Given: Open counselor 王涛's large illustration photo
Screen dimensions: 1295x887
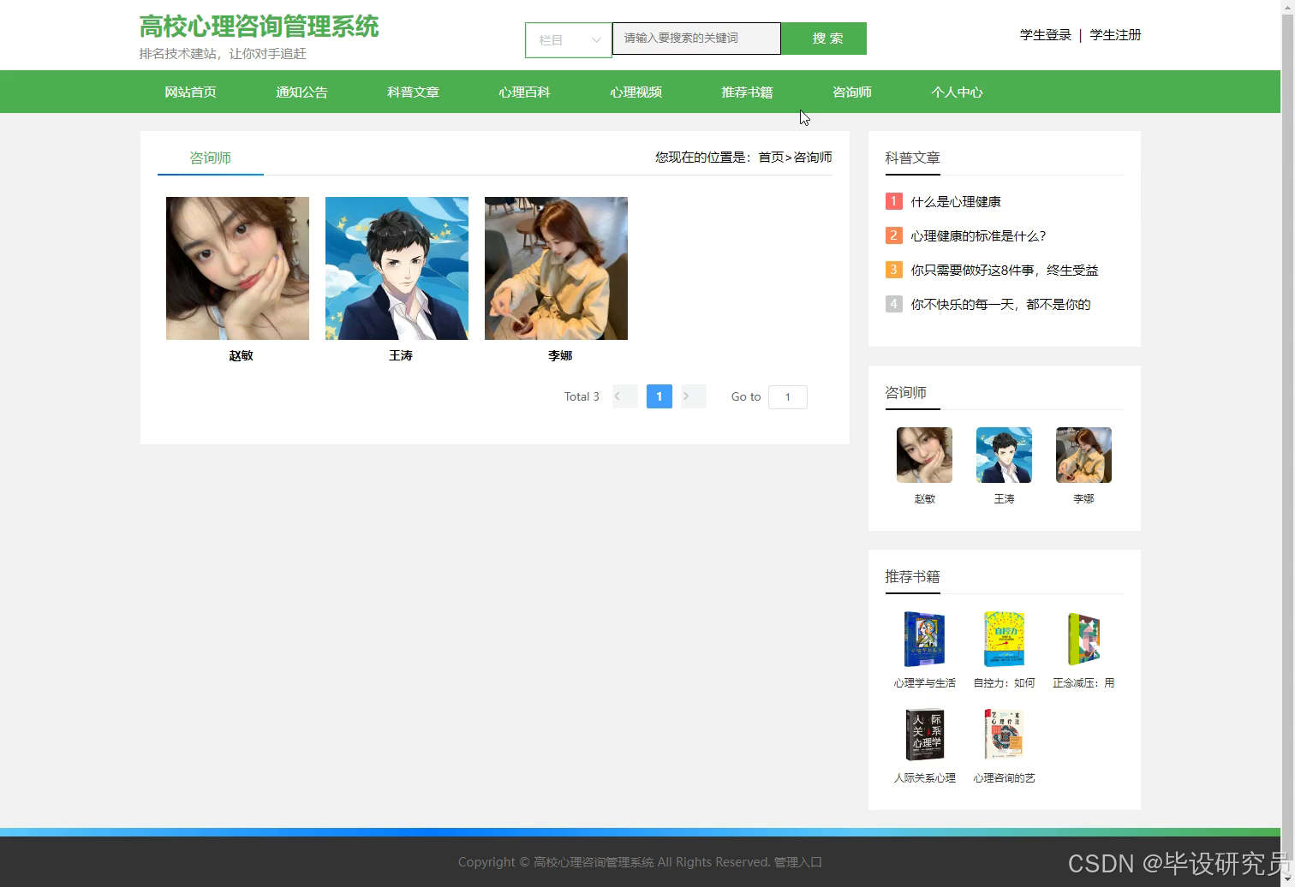Looking at the screenshot, I should [x=397, y=268].
